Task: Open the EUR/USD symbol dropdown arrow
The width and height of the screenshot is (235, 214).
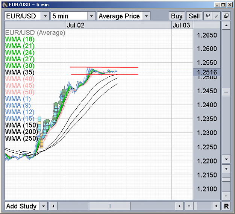Action: pos(45,16)
